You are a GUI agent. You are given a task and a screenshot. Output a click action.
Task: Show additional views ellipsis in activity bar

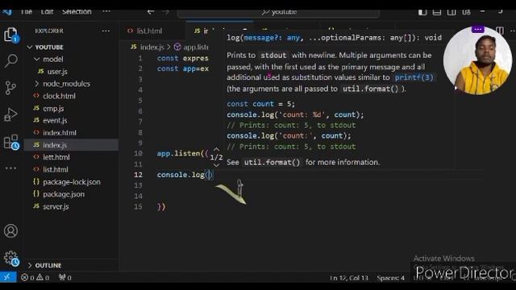pos(10,168)
